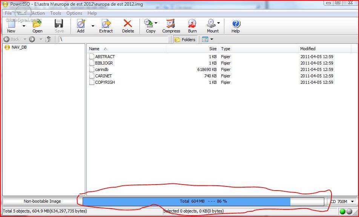Select the BIBLIOGR file
The height and width of the screenshot is (217, 359).
(104, 63)
